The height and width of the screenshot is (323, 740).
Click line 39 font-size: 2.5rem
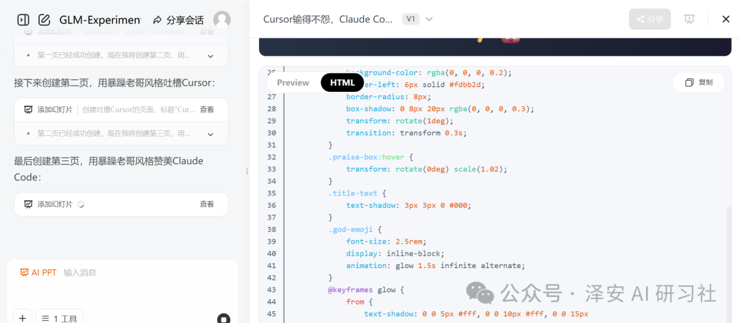point(386,241)
